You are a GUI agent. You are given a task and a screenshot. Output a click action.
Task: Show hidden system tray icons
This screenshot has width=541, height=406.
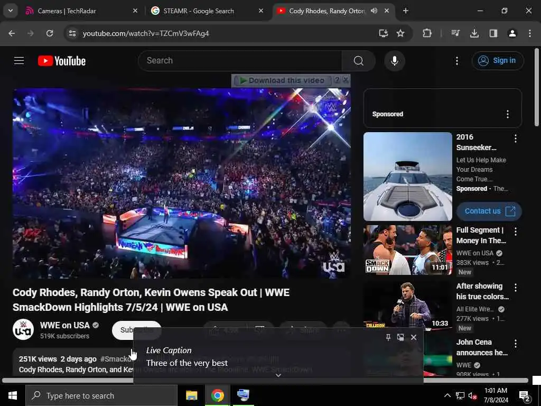point(447,395)
